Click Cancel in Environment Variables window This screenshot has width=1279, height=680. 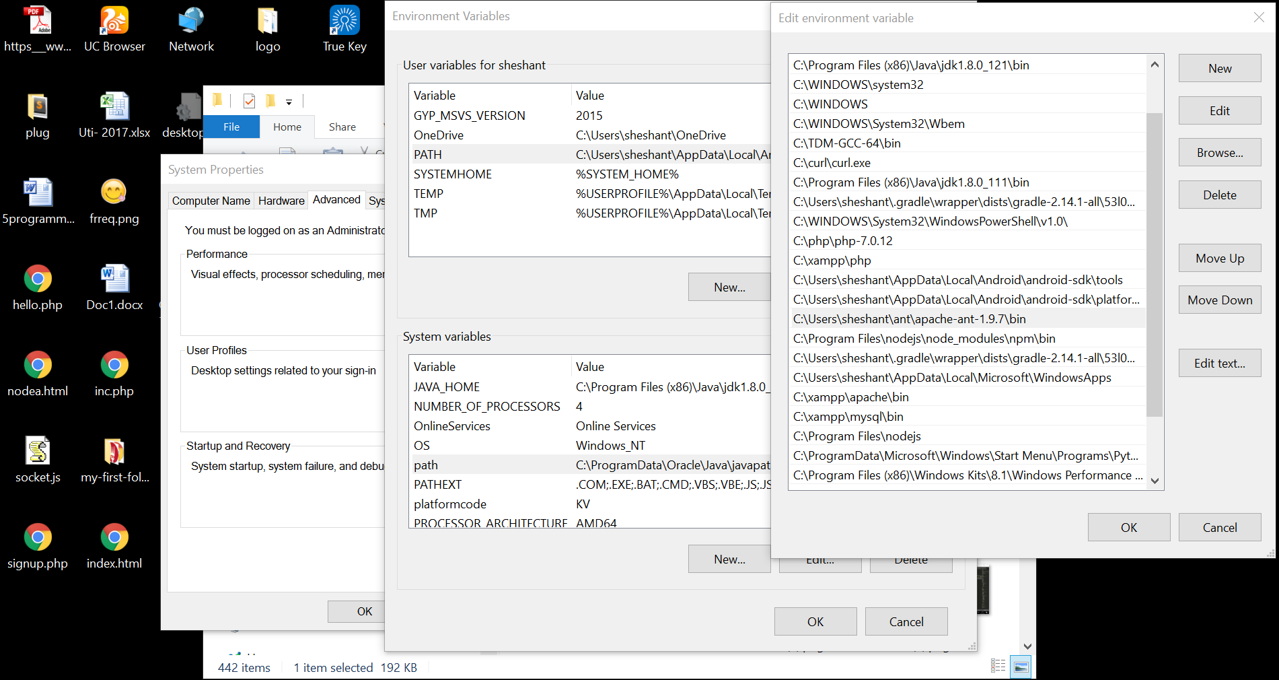pos(906,622)
